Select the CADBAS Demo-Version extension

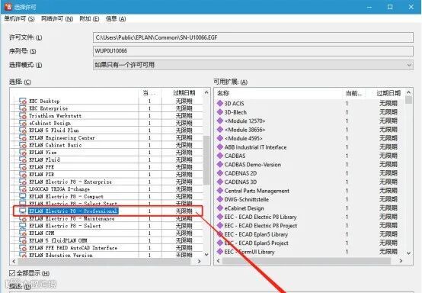pos(309,164)
